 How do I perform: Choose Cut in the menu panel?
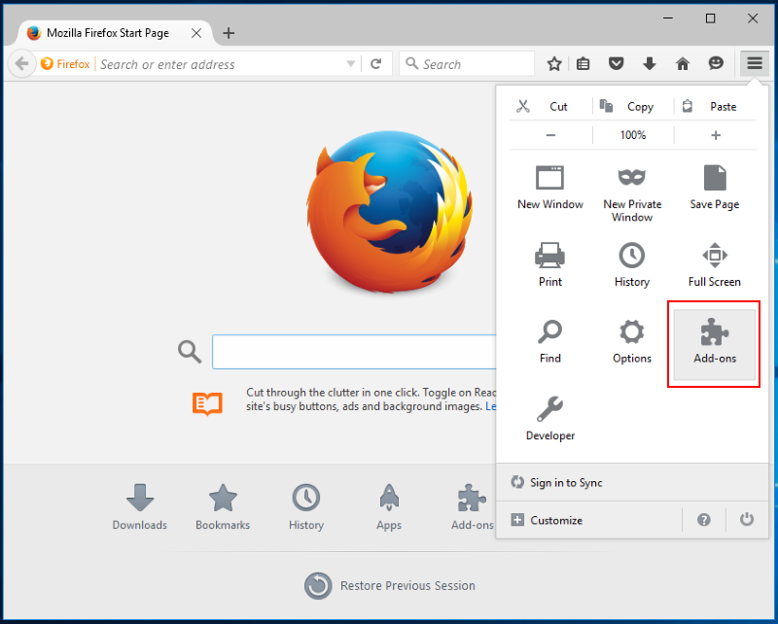coord(550,107)
